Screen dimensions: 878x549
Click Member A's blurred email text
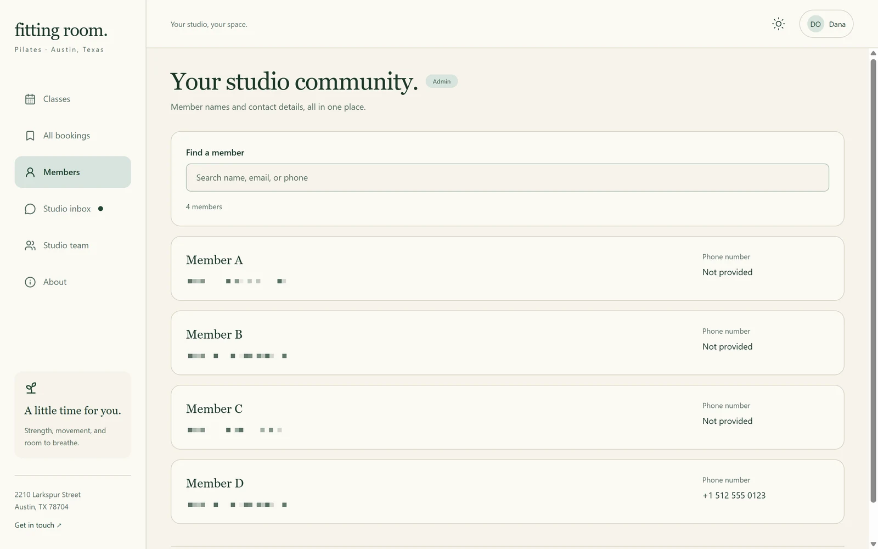237,281
